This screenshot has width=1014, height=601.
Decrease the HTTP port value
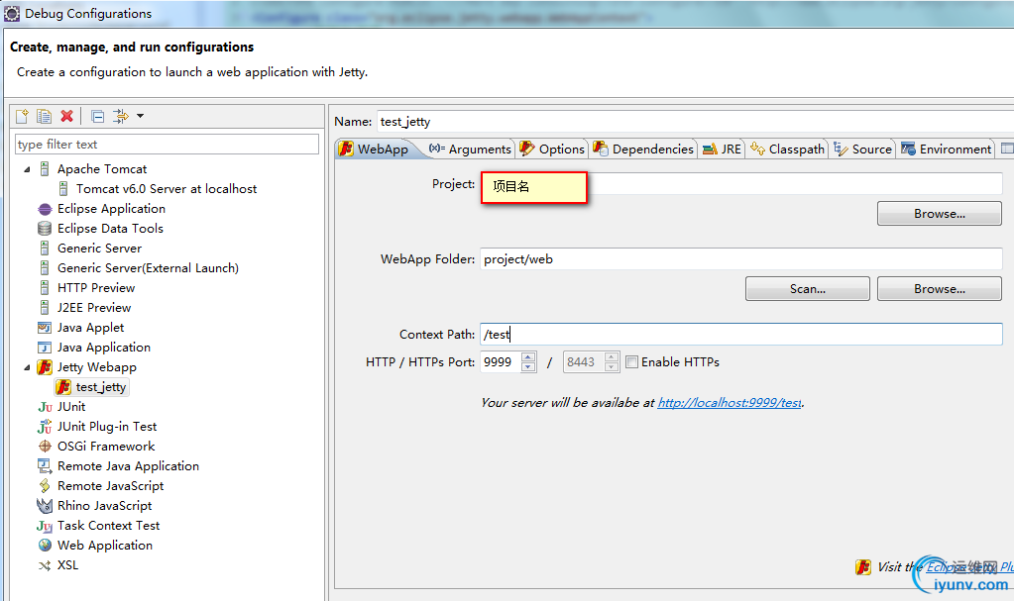click(x=528, y=367)
